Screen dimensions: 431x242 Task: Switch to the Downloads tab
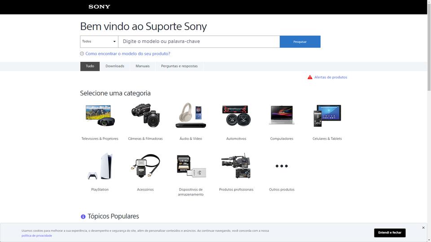tap(115, 66)
